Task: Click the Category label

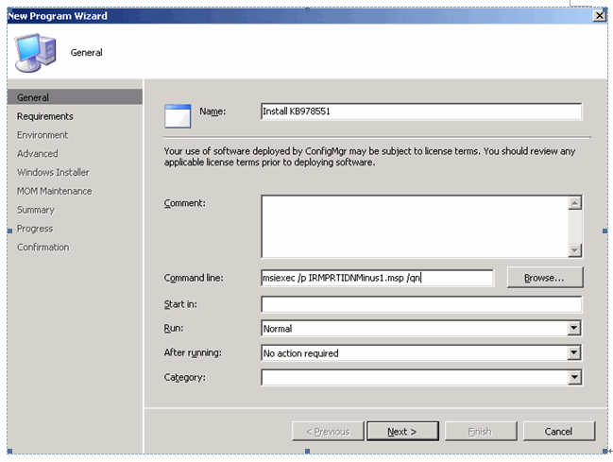Action: coord(184,378)
